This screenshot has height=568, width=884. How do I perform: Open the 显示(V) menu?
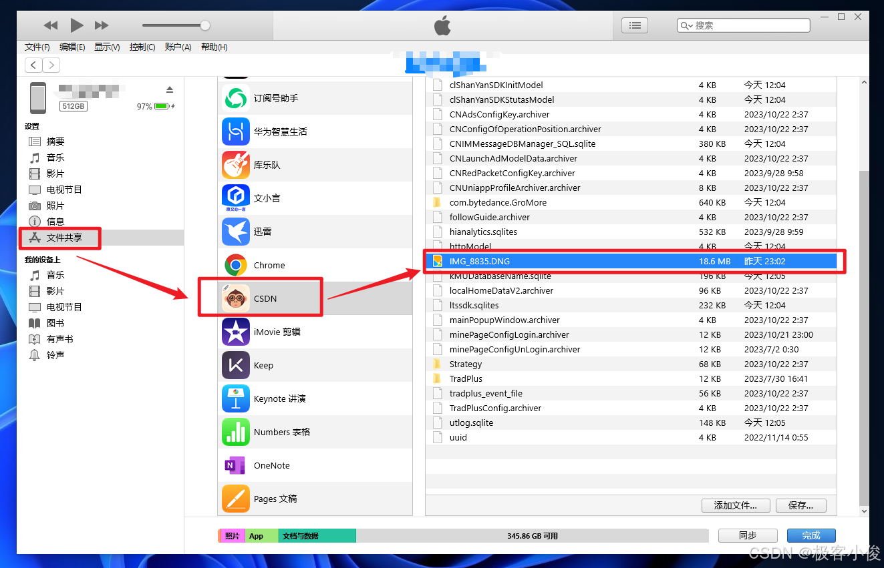pyautogui.click(x=107, y=47)
